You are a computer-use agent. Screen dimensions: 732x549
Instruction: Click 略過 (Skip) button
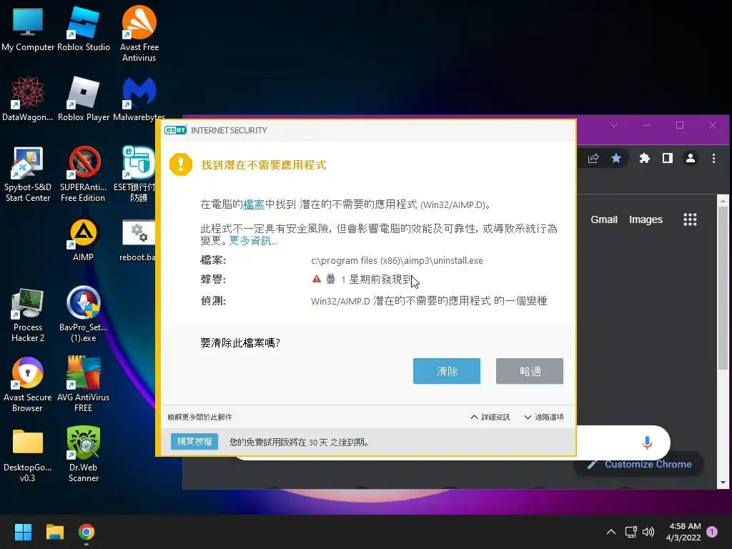tap(530, 371)
